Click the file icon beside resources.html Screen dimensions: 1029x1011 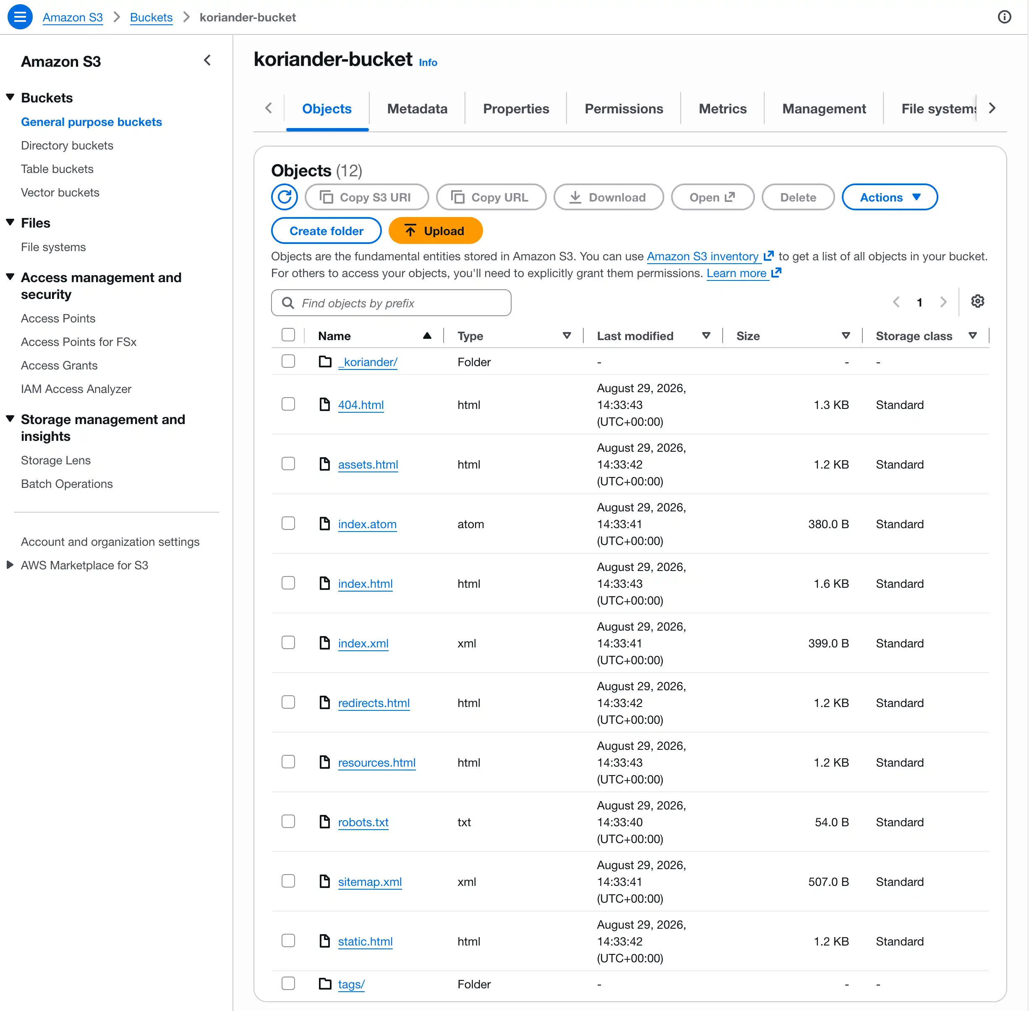[325, 762]
